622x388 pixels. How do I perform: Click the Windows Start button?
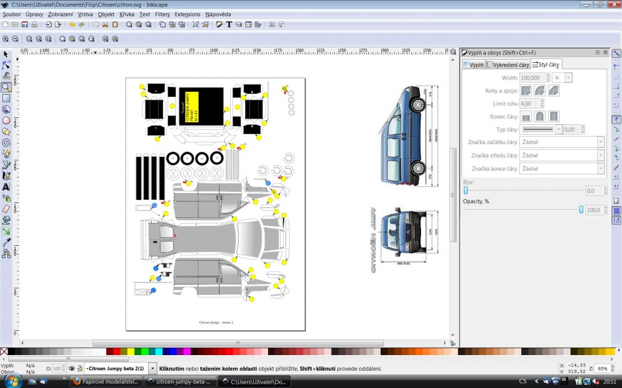pos(12,381)
